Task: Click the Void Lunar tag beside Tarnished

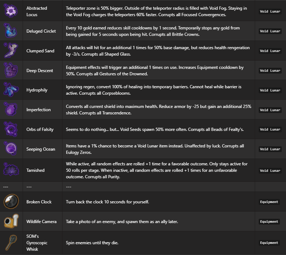Action: [x=270, y=171]
